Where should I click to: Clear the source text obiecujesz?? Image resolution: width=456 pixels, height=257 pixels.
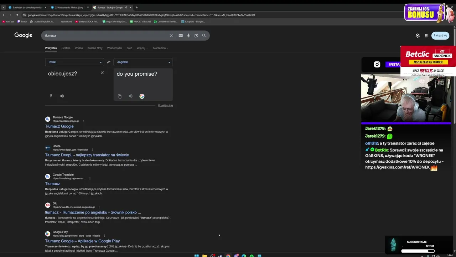102,73
